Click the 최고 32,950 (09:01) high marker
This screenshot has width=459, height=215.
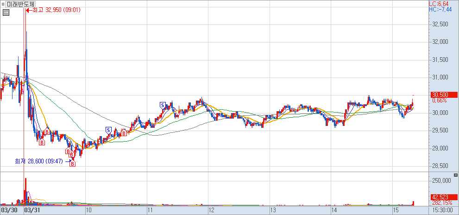point(53,10)
